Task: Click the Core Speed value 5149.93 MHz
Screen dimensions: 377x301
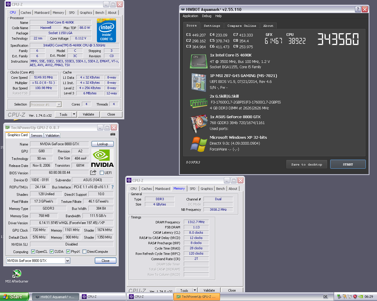Action: tap(44, 77)
